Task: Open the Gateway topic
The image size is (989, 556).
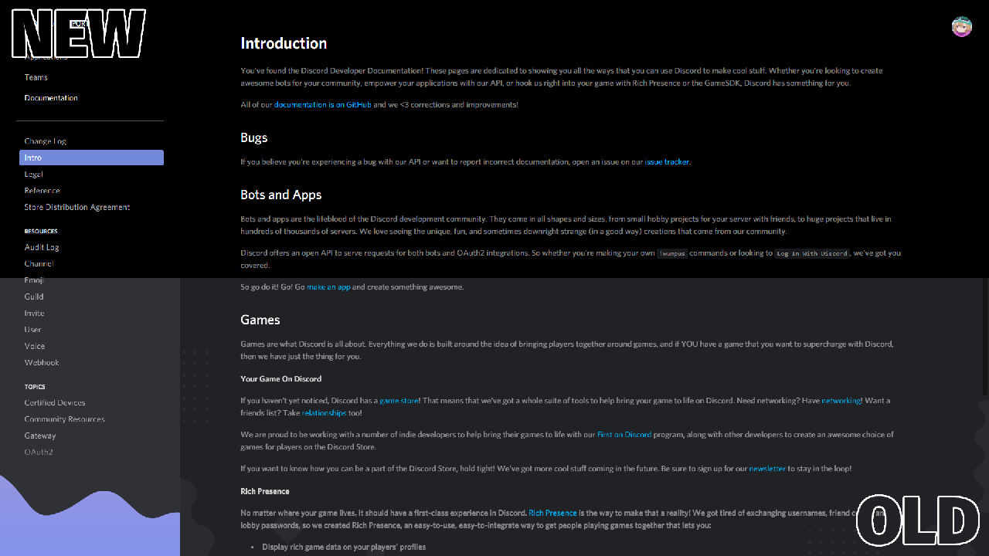Action: click(40, 436)
